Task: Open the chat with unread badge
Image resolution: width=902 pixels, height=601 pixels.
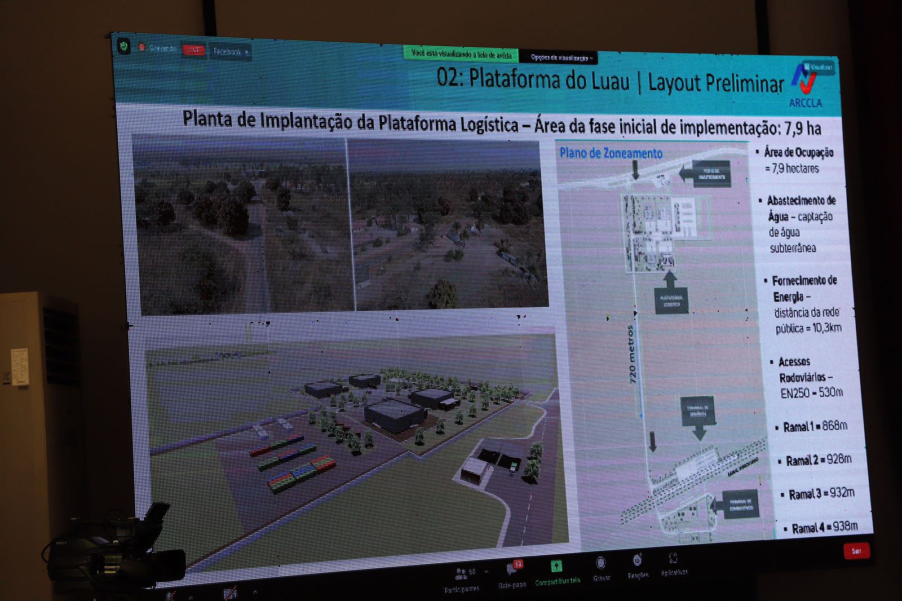Action: pyautogui.click(x=512, y=574)
